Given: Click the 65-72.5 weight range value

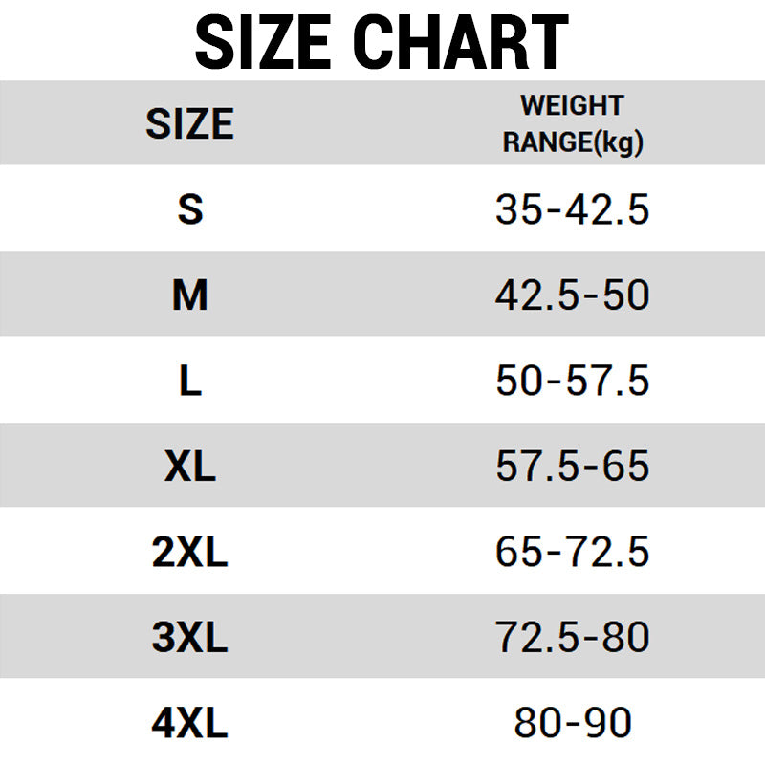Looking at the screenshot, I should pos(572,553).
